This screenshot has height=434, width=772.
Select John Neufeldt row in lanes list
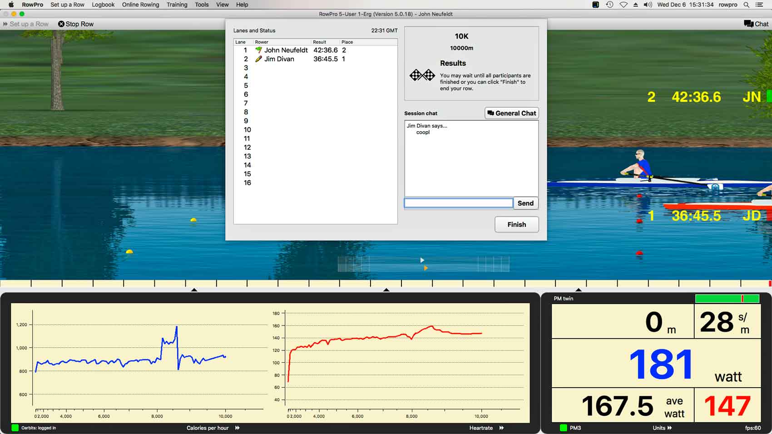tap(315, 50)
